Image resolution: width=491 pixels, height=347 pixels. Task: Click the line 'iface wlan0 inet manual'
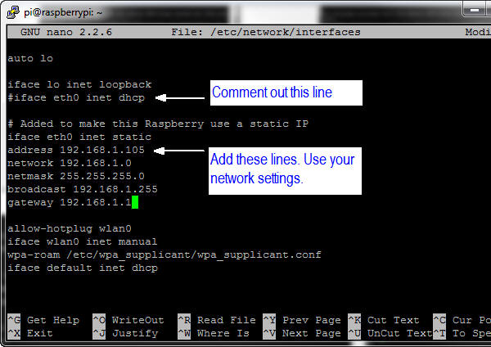pos(83,241)
